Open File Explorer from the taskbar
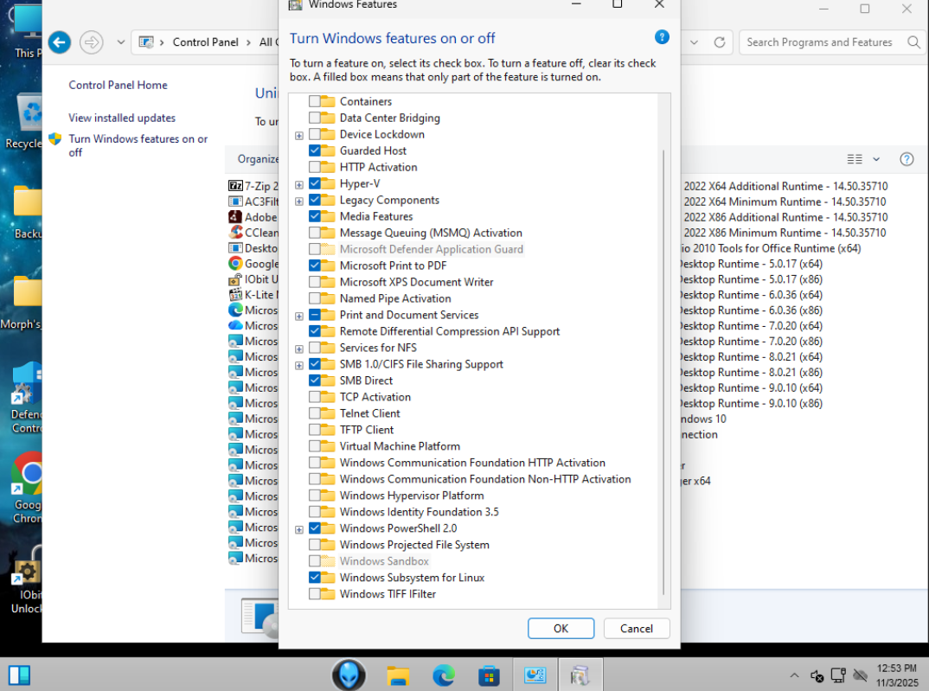Image resolution: width=929 pixels, height=691 pixels. [397, 675]
